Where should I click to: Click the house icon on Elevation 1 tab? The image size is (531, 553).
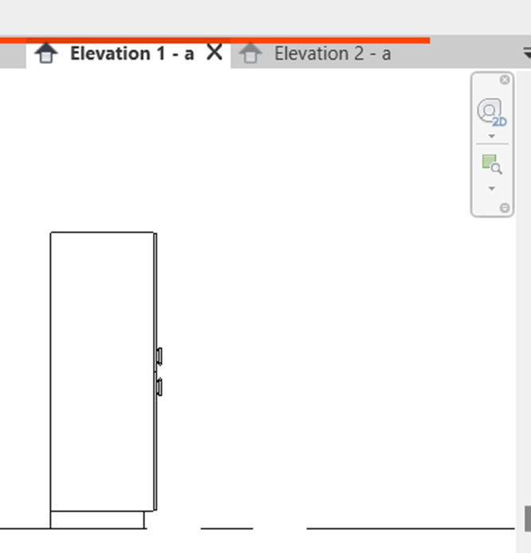tap(46, 53)
